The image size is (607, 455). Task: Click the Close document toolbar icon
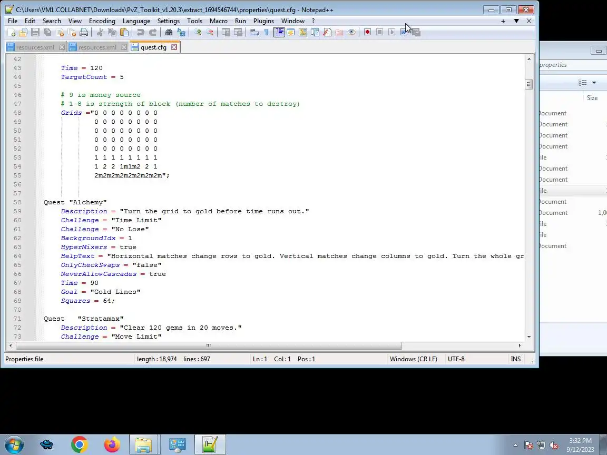[x=60, y=32]
